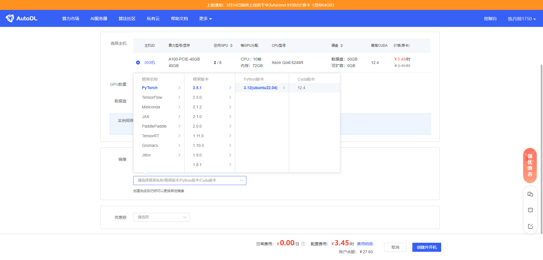This screenshot has width=543, height=260.
Task: Open the coupon 请选择 dropdown
Action: [x=161, y=217]
